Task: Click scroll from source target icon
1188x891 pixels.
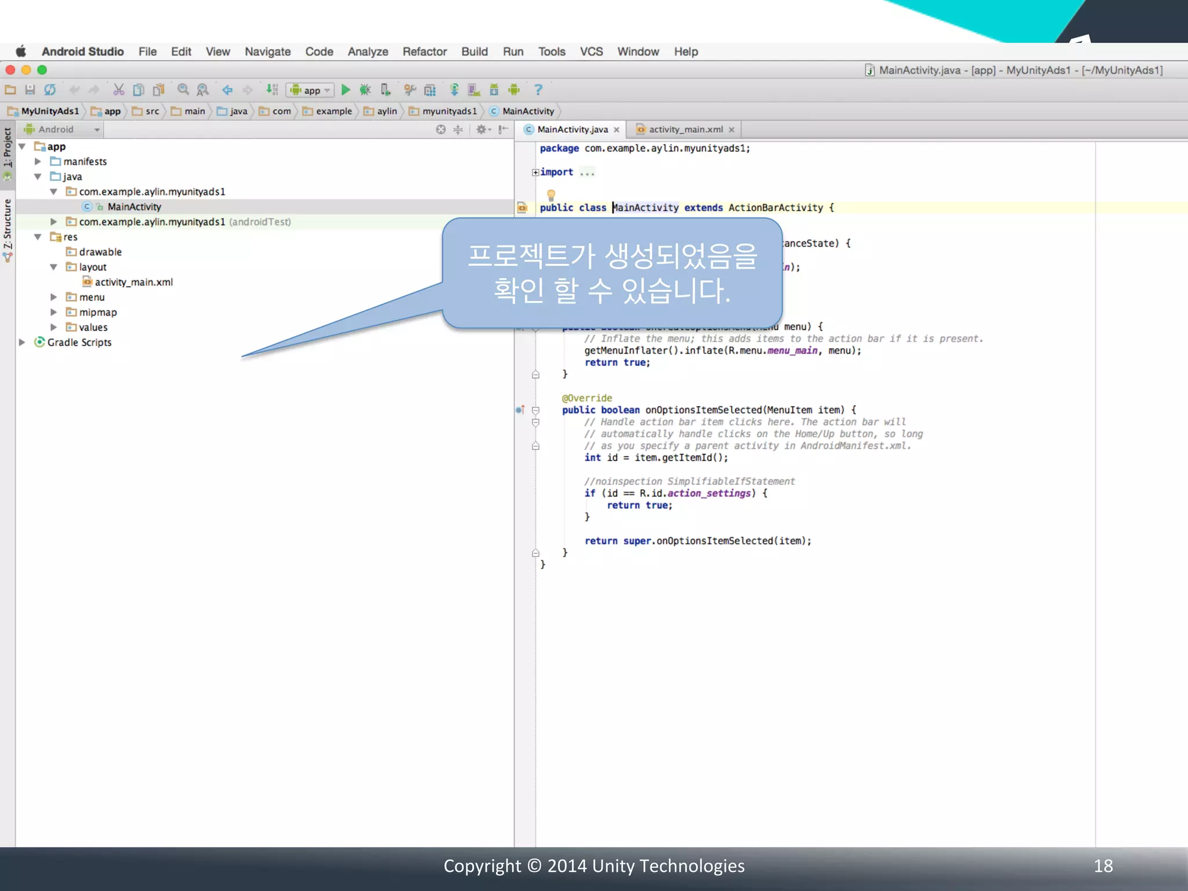Action: [x=441, y=129]
